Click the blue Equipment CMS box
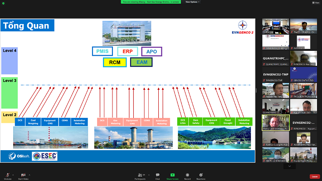Image resolution: width=322 pixels, height=181 pixels. 50,122
